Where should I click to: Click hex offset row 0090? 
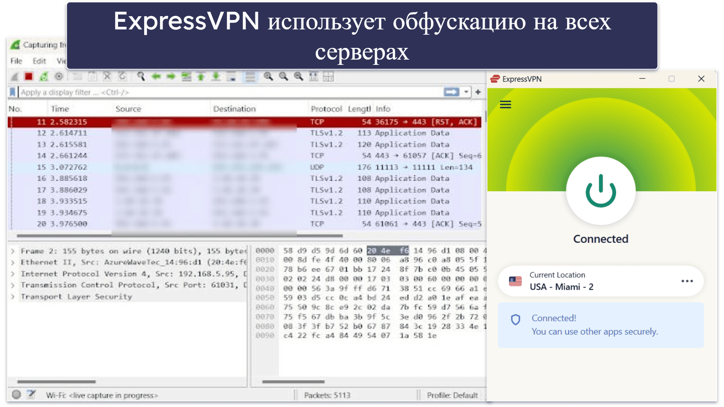pos(265,336)
